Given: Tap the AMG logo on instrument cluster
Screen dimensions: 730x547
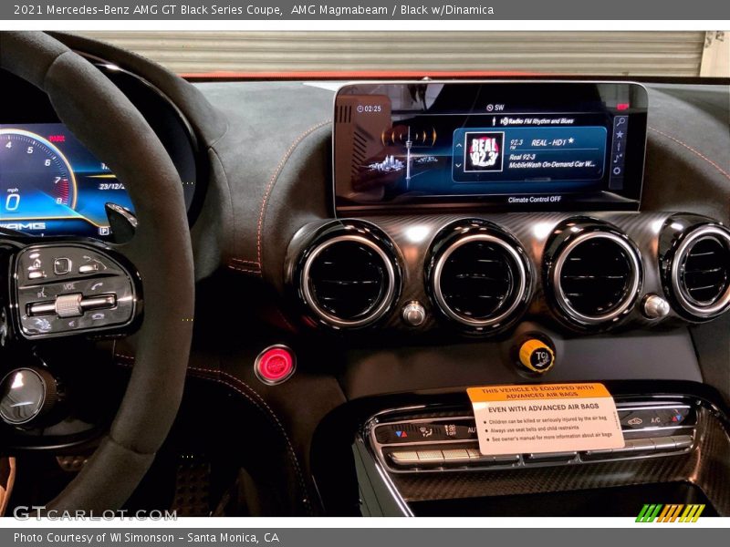Looking at the screenshot, I should [24, 226].
